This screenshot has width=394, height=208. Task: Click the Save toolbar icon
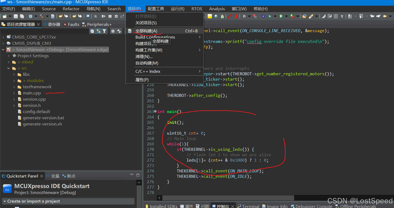tap(16, 16)
